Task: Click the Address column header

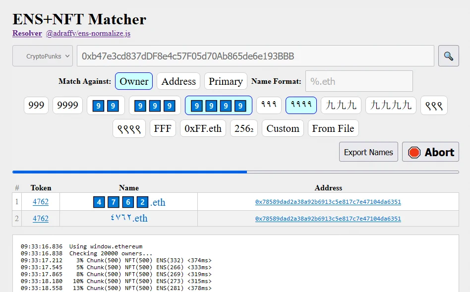Action: [x=328, y=188]
